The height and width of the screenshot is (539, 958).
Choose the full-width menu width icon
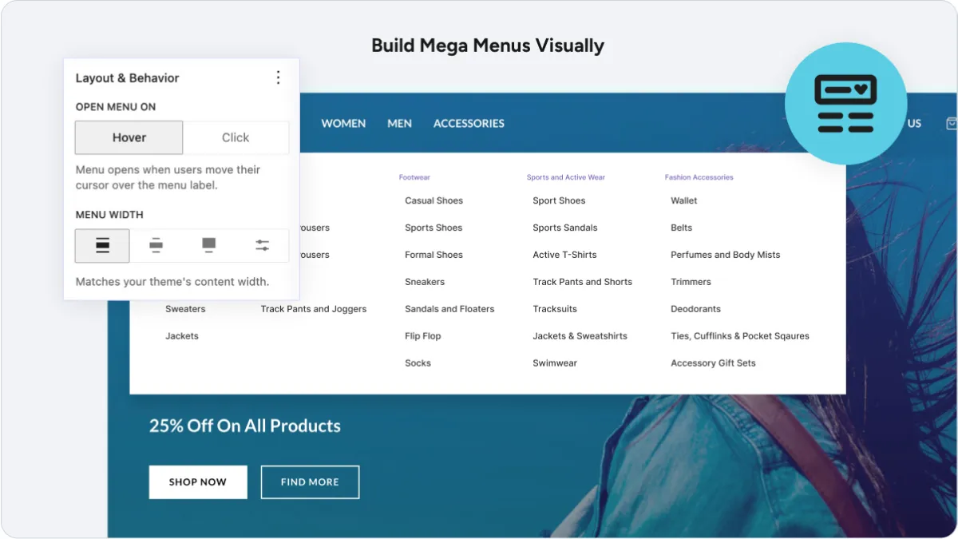209,246
